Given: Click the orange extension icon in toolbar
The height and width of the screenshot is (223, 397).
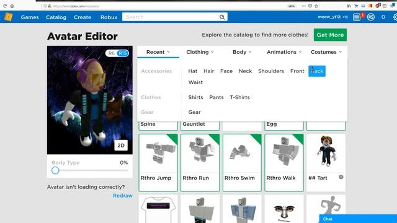Looking at the screenshot, I should click(x=370, y=6).
